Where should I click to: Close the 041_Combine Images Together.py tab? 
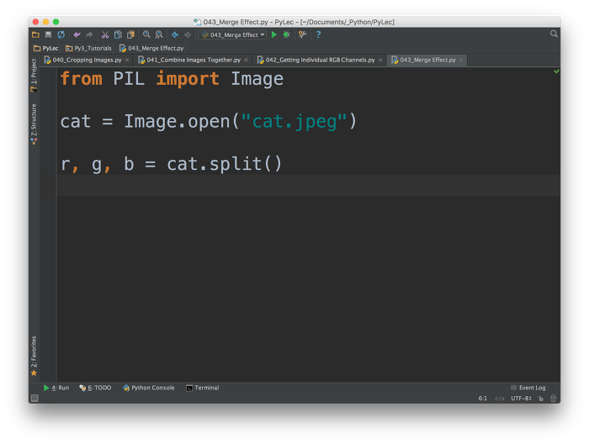pyautogui.click(x=246, y=60)
